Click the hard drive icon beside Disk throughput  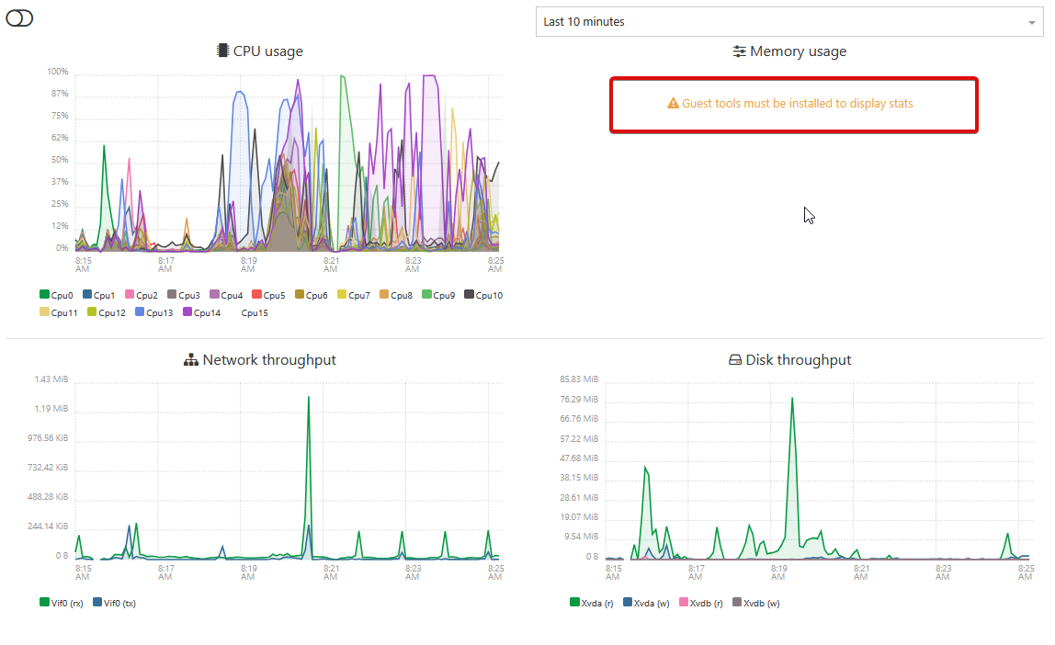pos(735,360)
